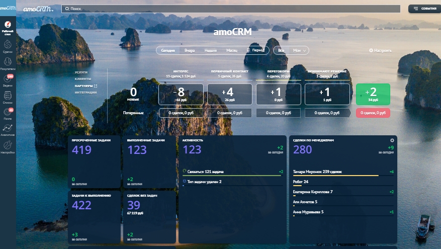The width and height of the screenshot is (441, 249).
Task: Click the Настроить dashboard button
Action: [x=380, y=51]
